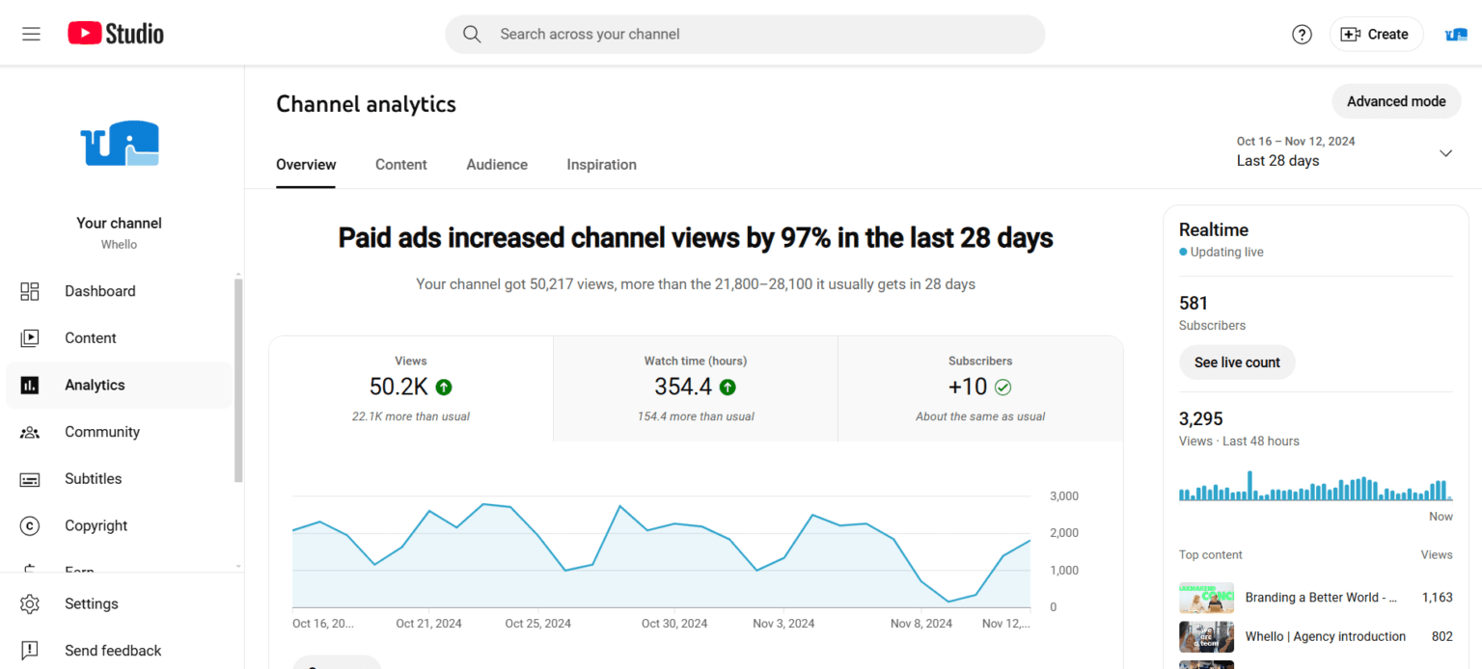The width and height of the screenshot is (1482, 669).
Task: Open Settings gear in sidebar
Action: pyautogui.click(x=30, y=604)
